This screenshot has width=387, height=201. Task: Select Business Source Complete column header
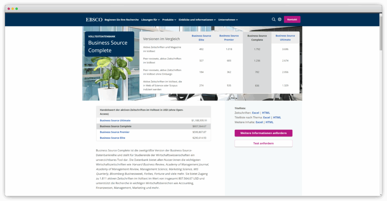(x=257, y=38)
